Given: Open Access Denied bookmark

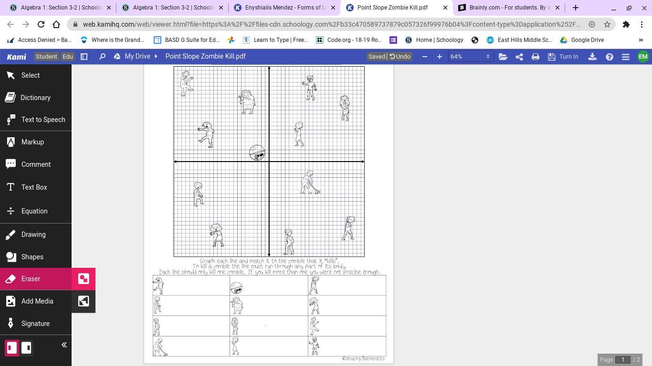Looking at the screenshot, I should tap(39, 40).
